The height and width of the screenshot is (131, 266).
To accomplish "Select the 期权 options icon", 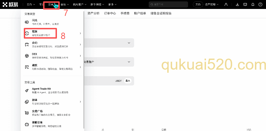I will (27, 67).
